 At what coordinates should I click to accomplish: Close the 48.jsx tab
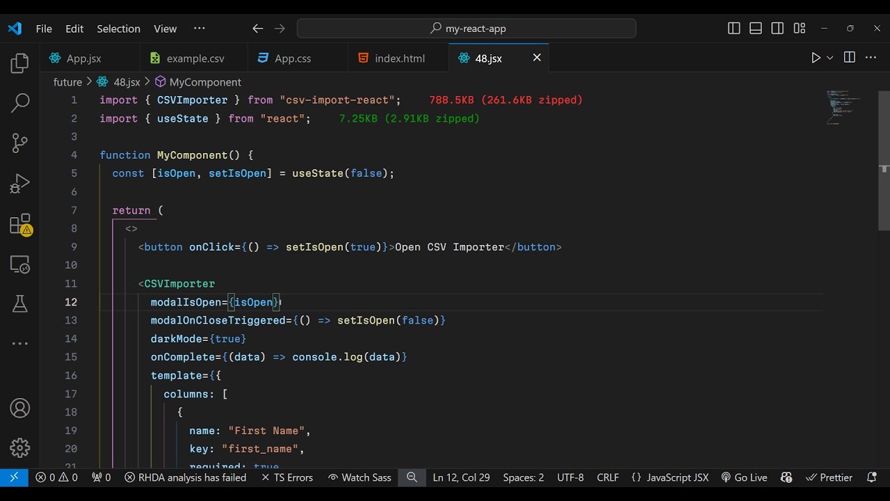tap(537, 58)
